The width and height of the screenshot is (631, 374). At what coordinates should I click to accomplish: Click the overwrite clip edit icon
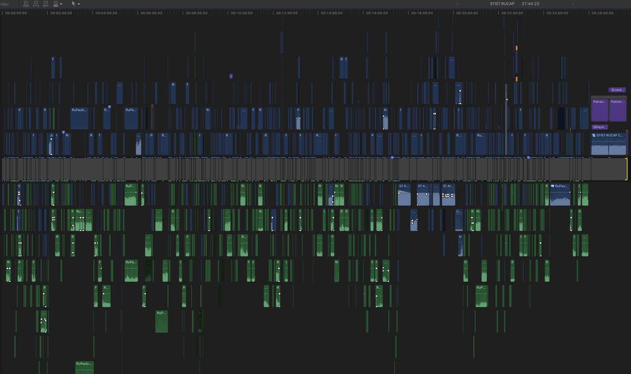tap(56, 4)
